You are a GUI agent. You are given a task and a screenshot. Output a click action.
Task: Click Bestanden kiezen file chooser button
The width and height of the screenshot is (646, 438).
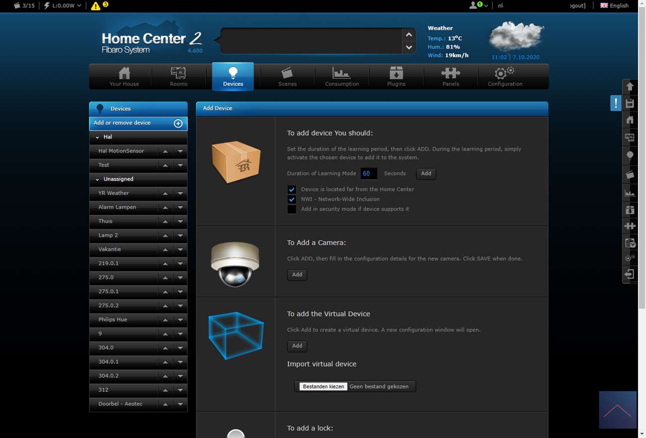[323, 386]
